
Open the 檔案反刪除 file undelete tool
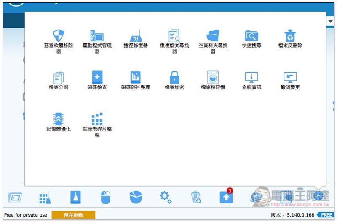click(290, 36)
